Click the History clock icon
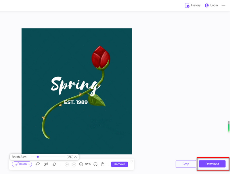 (187, 5)
